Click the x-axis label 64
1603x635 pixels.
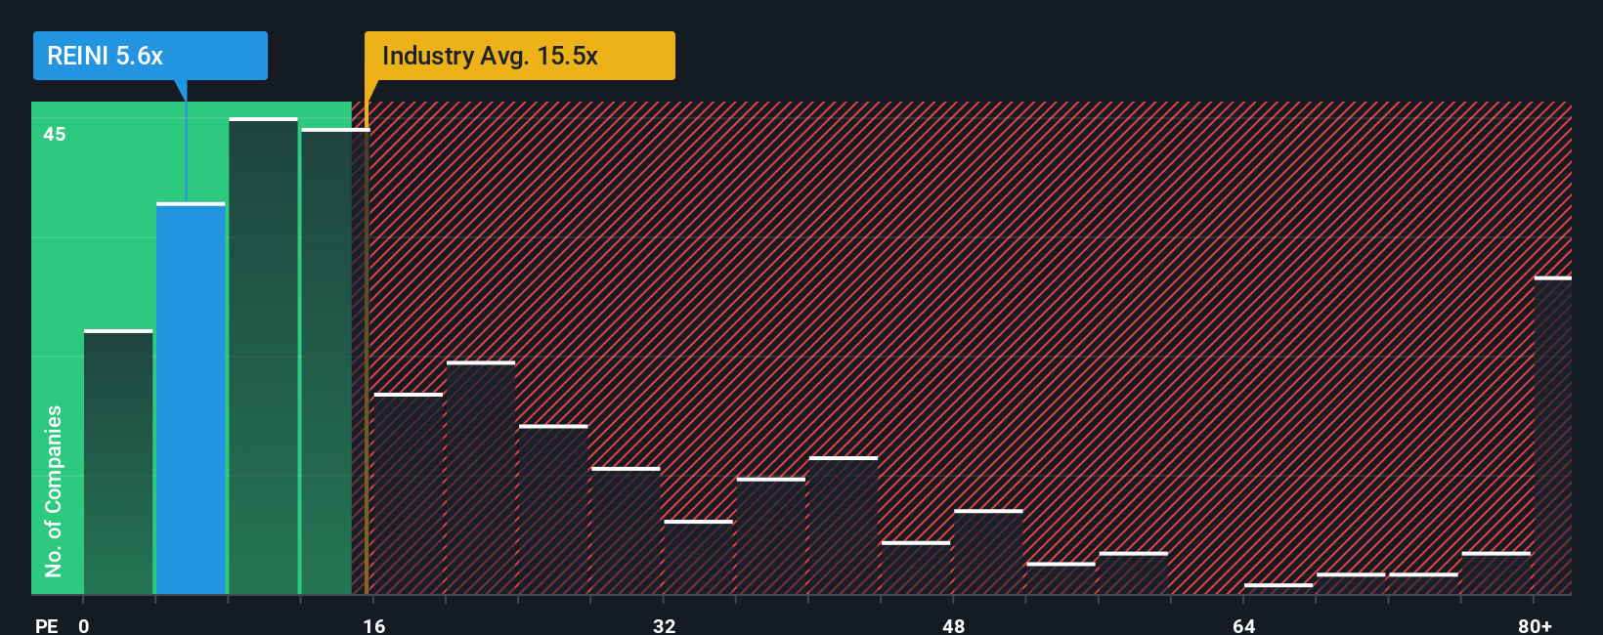(1244, 625)
